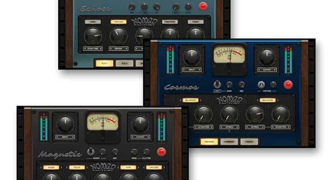Select the Enhance mode tab in Cosmos
This screenshot has height=180, width=332.
click(209, 142)
